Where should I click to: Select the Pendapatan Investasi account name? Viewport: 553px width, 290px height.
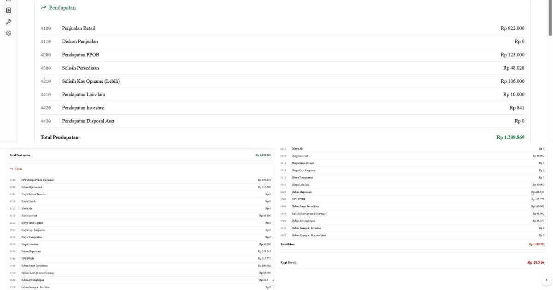(83, 108)
